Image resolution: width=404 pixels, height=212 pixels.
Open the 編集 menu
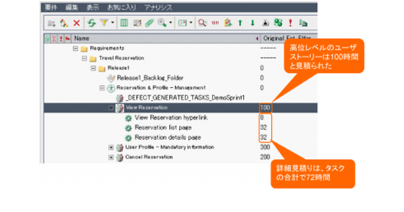pyautogui.click(x=72, y=8)
